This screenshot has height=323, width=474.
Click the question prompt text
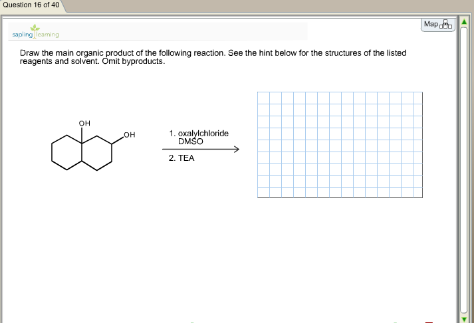point(213,56)
